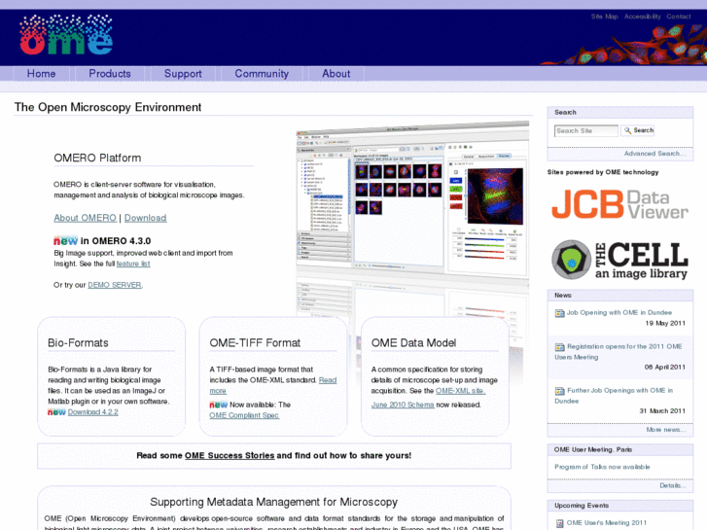707x530 pixels.
Task: Open the Accessibility link
Action: tap(642, 17)
